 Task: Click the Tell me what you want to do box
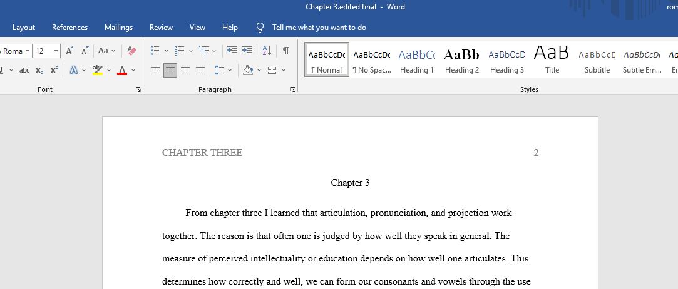(x=319, y=28)
